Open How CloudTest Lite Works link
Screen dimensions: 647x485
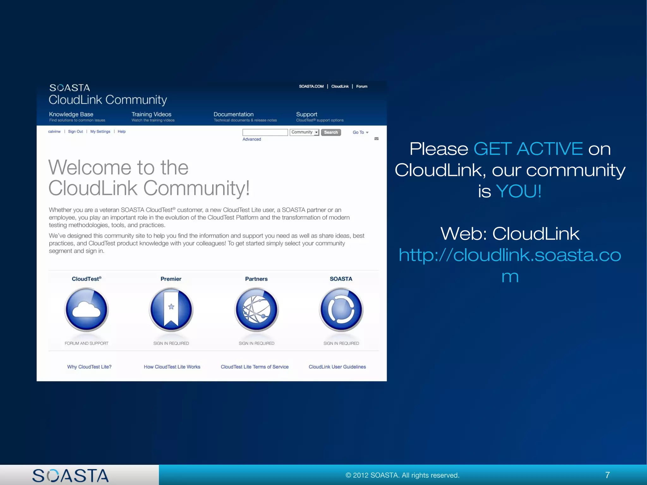pyautogui.click(x=172, y=367)
